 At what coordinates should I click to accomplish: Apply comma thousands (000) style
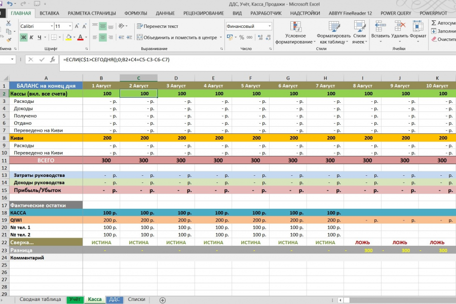click(250, 37)
